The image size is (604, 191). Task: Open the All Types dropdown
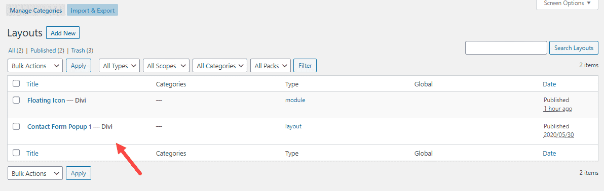119,66
